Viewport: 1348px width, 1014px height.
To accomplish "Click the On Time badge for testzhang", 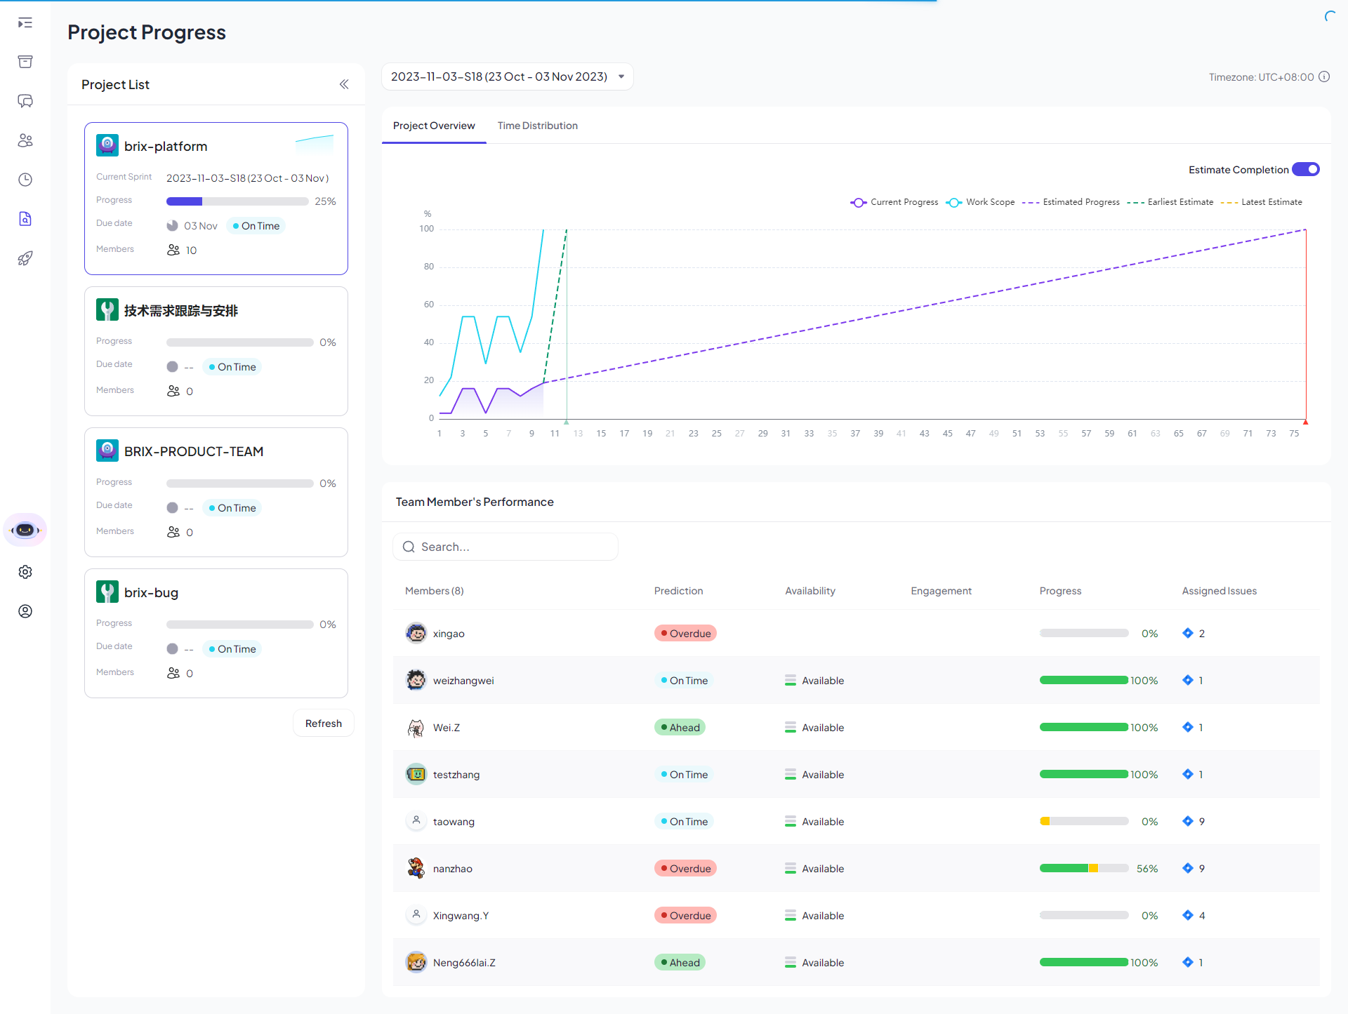I will pos(684,774).
